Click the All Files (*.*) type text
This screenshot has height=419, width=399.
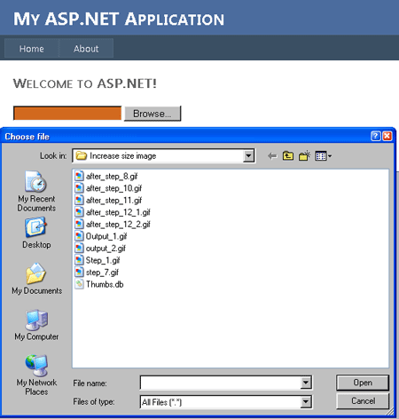click(161, 402)
